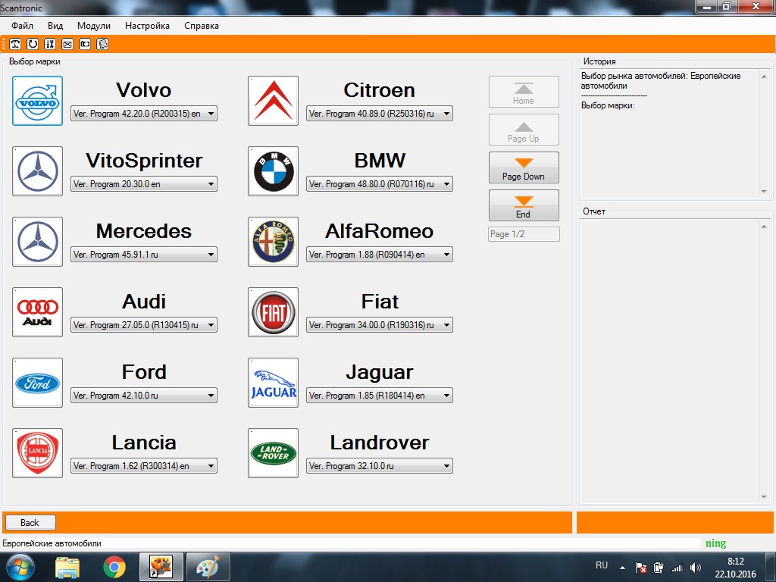This screenshot has height=582, width=776.
Task: Click the stacked pages toolbar icon
Action: (102, 44)
